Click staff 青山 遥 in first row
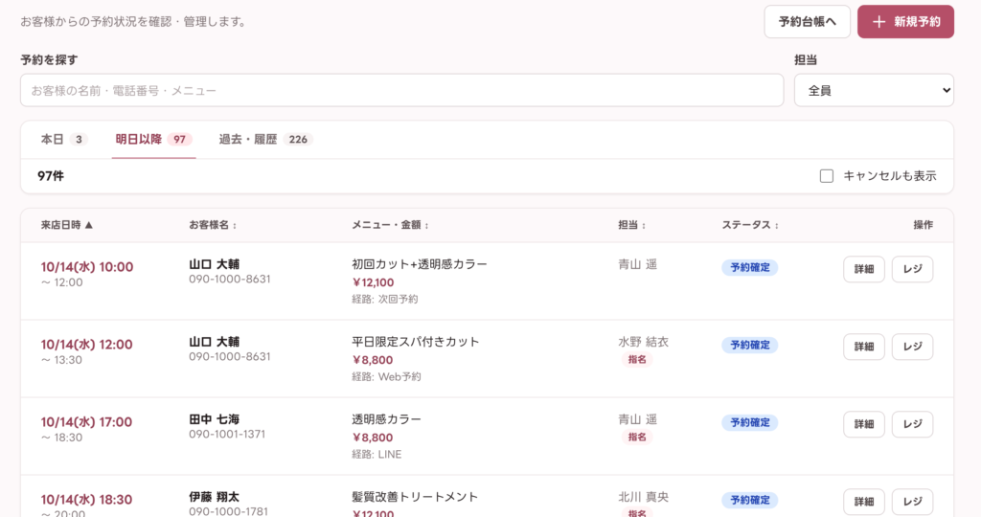Screen dimensions: 981x517 [x=637, y=264]
